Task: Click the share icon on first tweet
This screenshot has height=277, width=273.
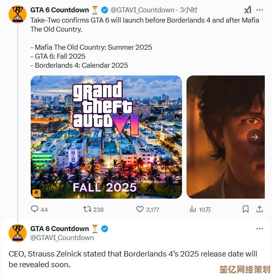Action: [x=259, y=209]
